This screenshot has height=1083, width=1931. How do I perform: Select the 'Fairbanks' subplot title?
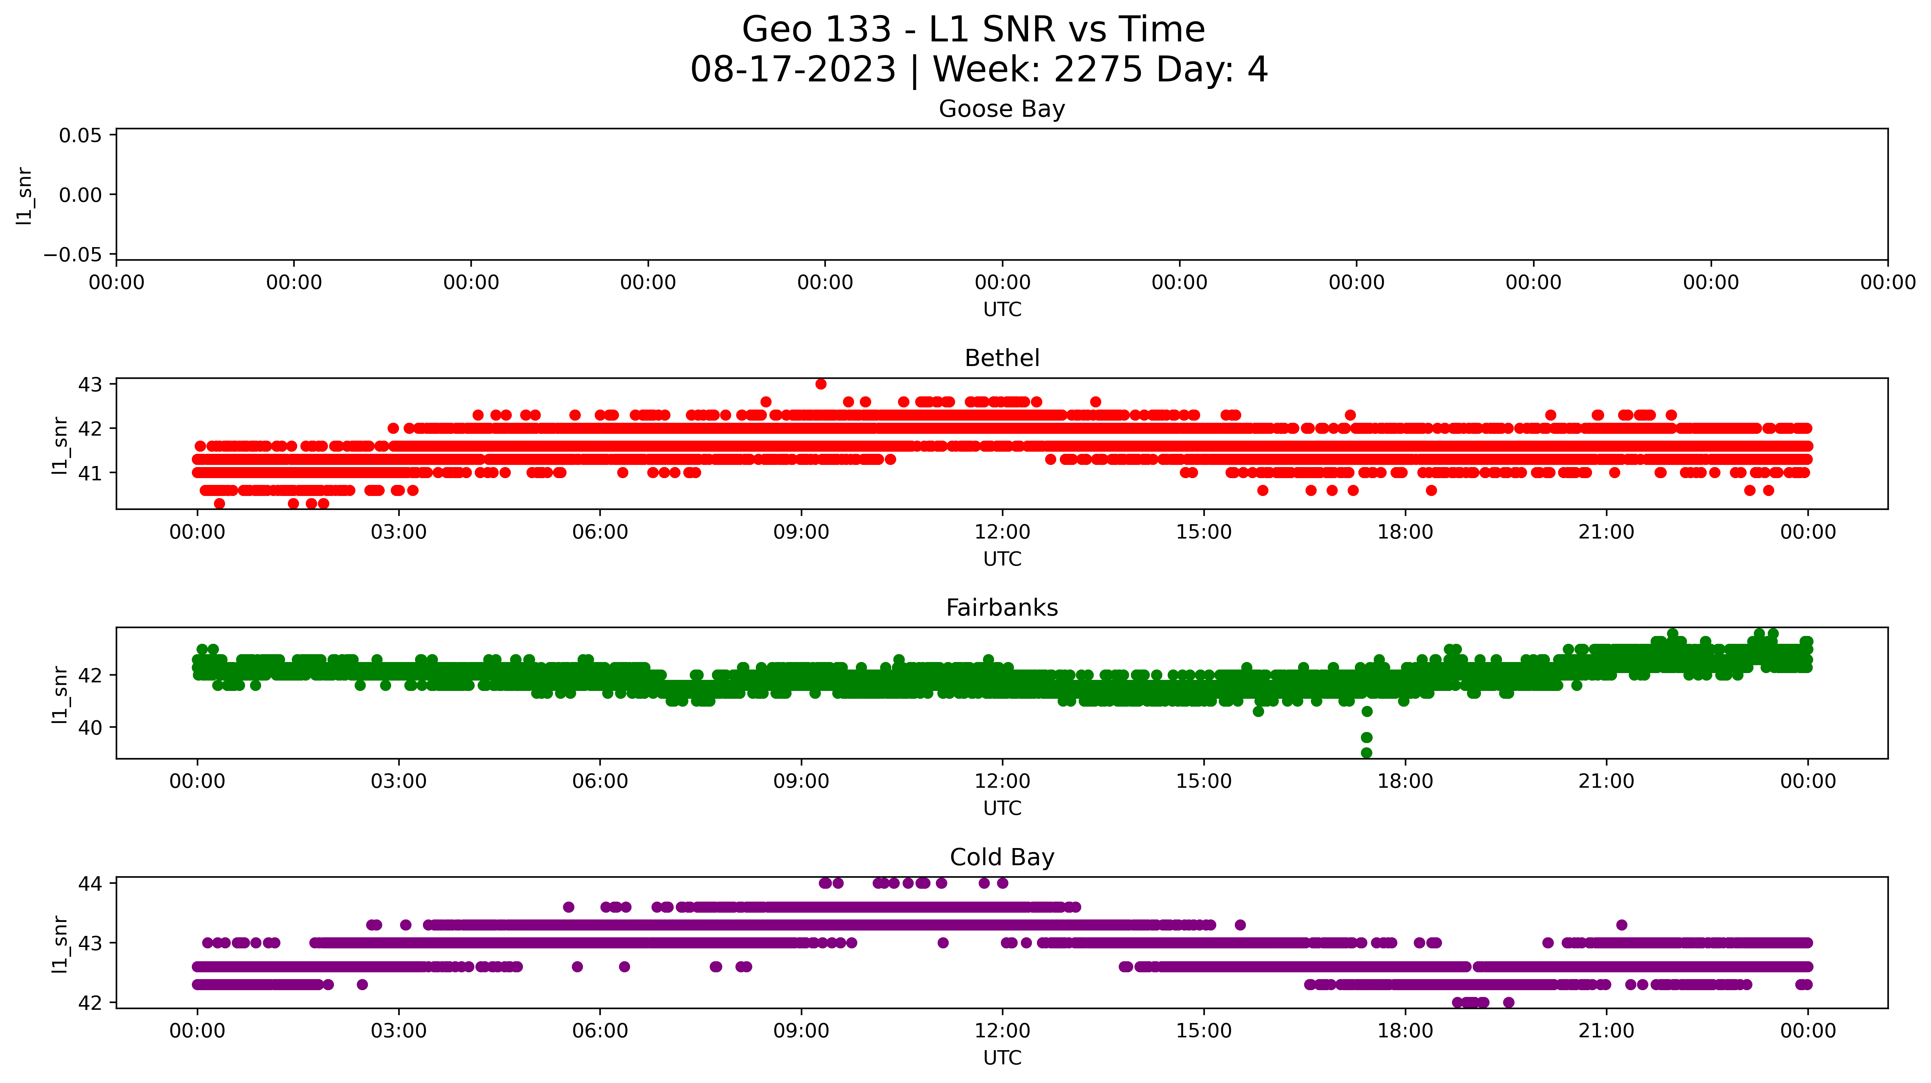[1002, 608]
